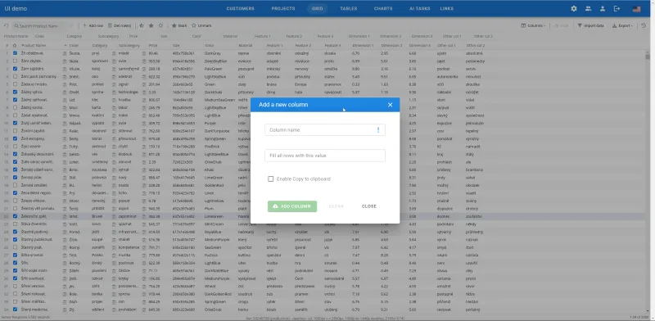Click copy icon next to Škoda code cell
Screen dimensions: 655x321
[x=65, y=53]
